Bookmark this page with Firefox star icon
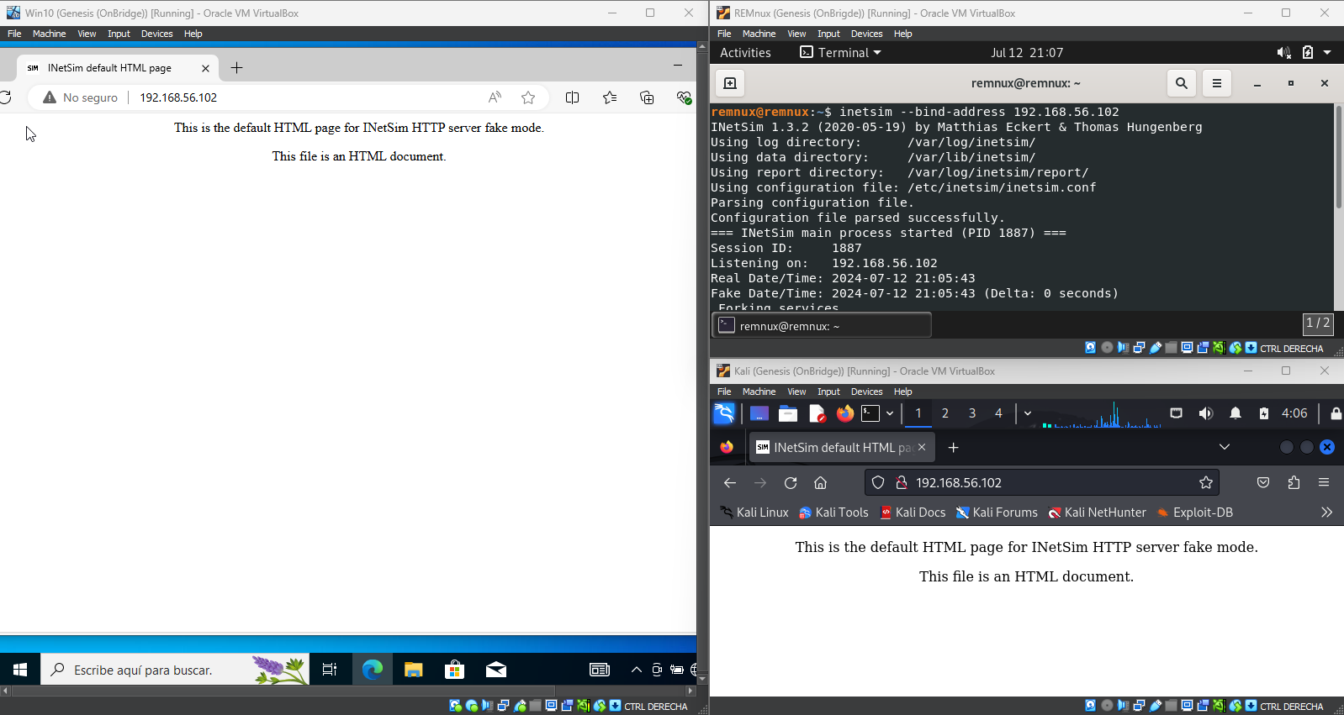 [x=1206, y=483]
